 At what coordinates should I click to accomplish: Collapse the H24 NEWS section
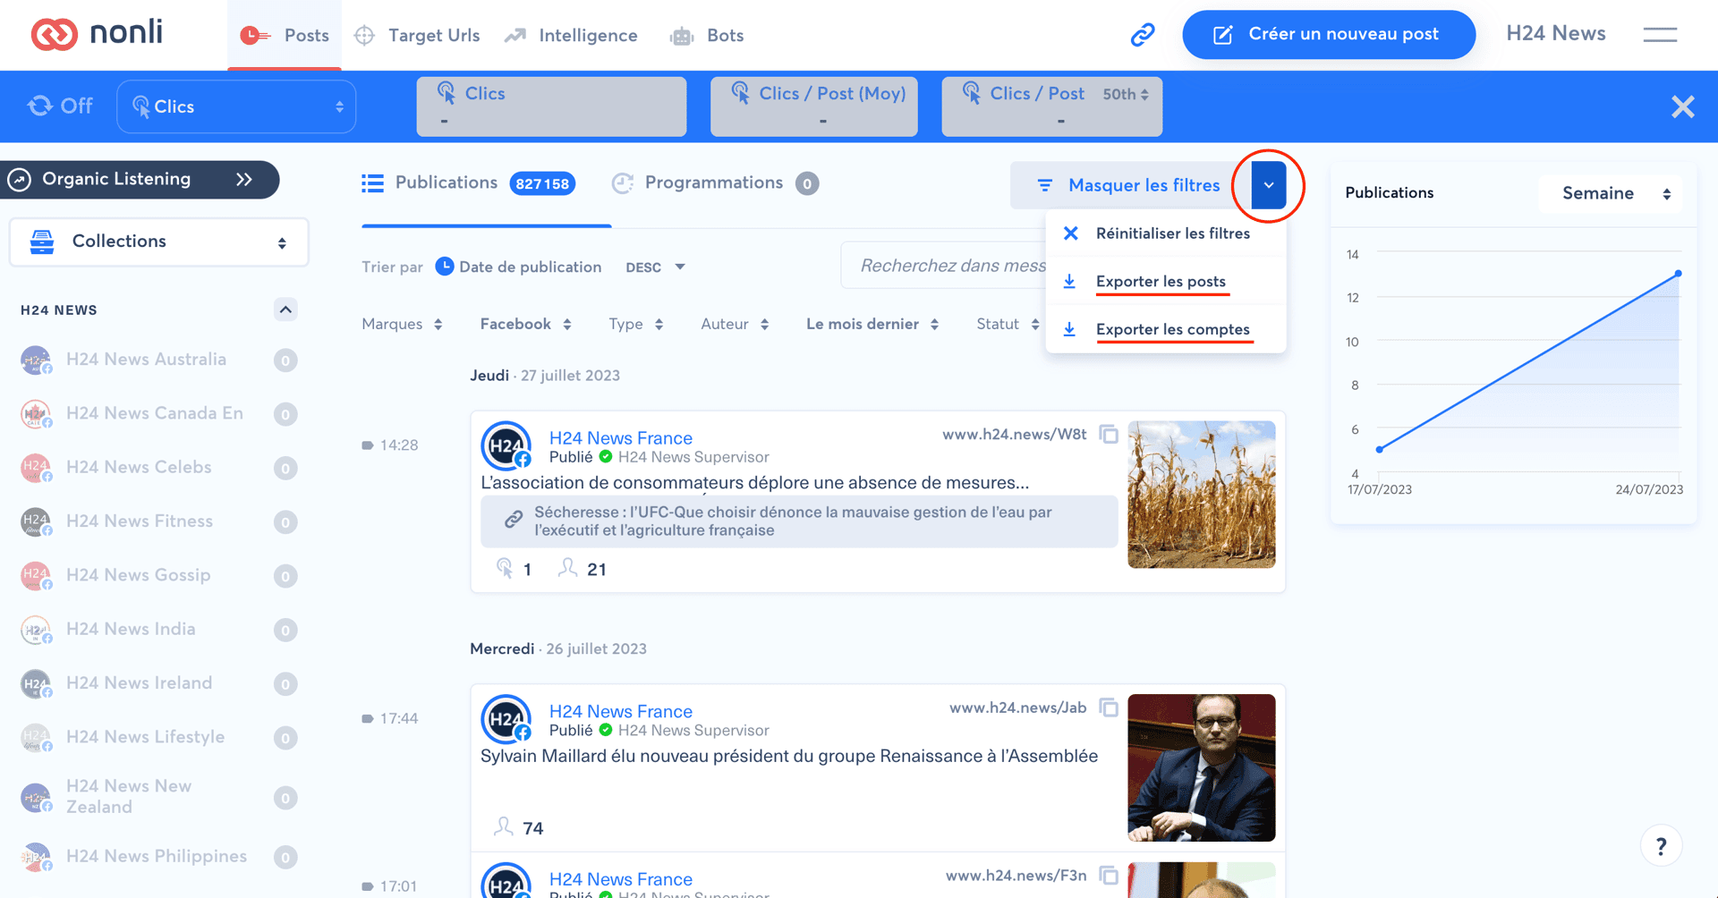pyautogui.click(x=285, y=309)
